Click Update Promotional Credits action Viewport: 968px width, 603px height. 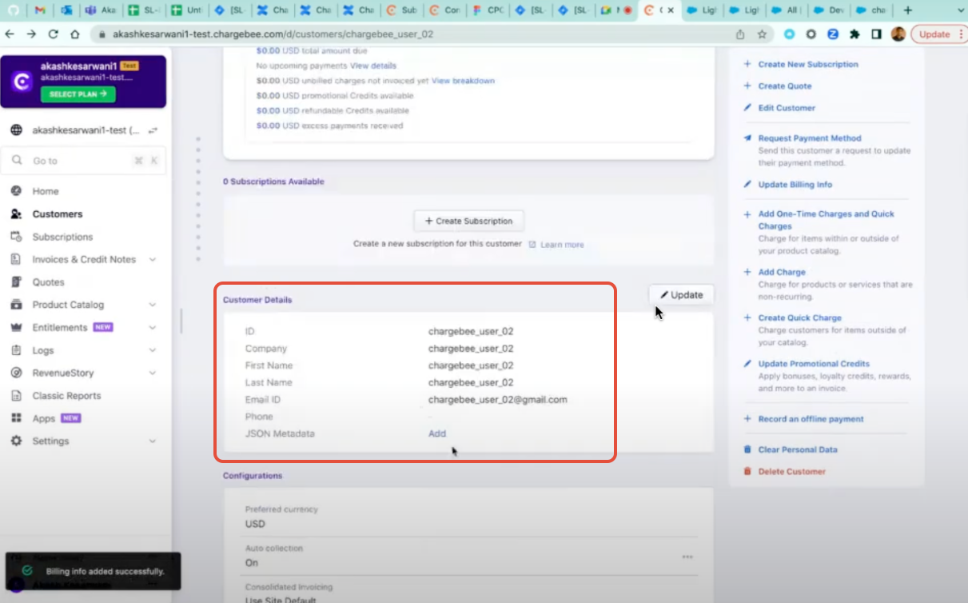point(814,363)
